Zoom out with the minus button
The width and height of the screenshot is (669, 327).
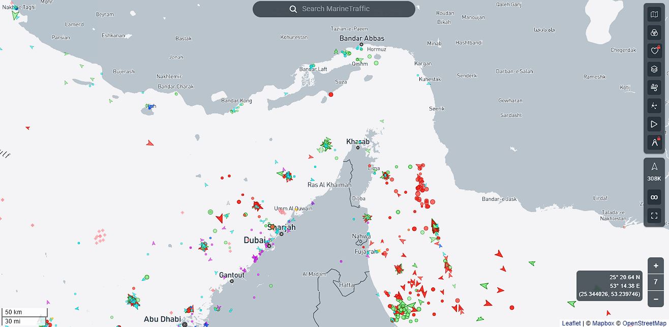[656, 299]
